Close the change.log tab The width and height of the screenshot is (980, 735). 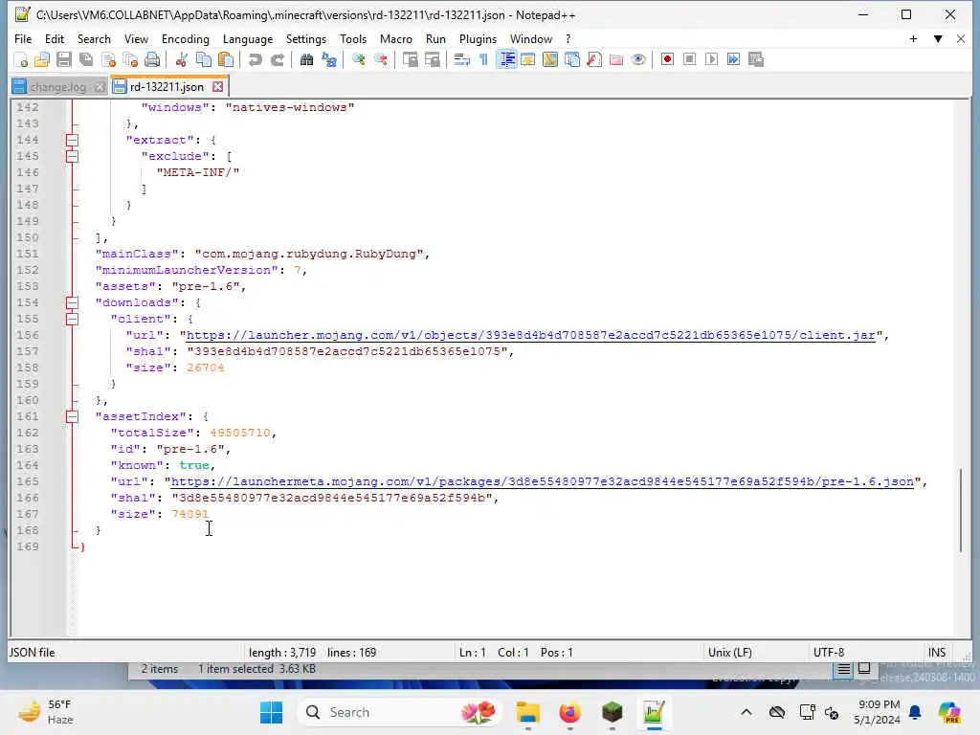tap(100, 87)
